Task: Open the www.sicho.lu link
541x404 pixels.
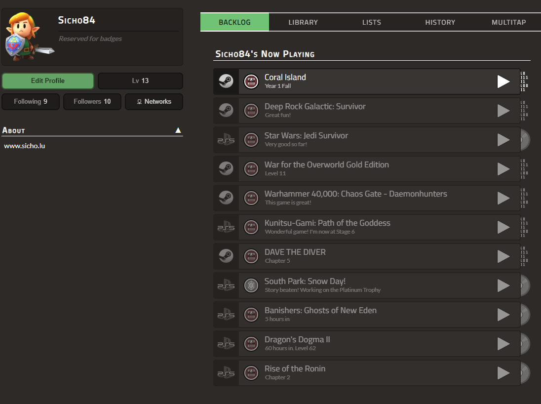Action: point(25,146)
